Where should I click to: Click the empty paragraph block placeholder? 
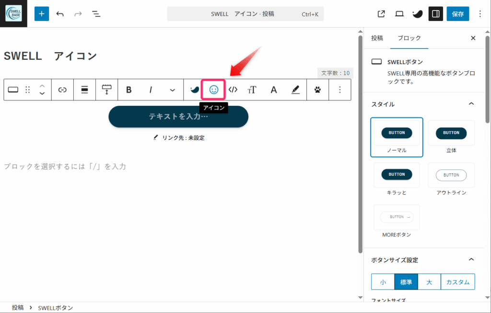65,166
